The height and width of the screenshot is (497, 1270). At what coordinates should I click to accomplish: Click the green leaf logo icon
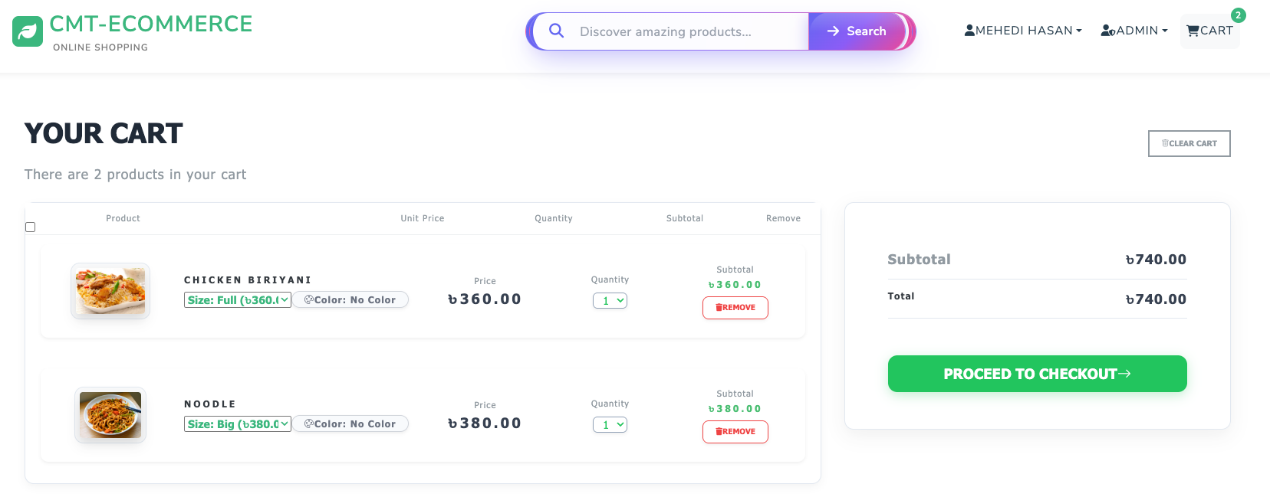click(x=28, y=31)
